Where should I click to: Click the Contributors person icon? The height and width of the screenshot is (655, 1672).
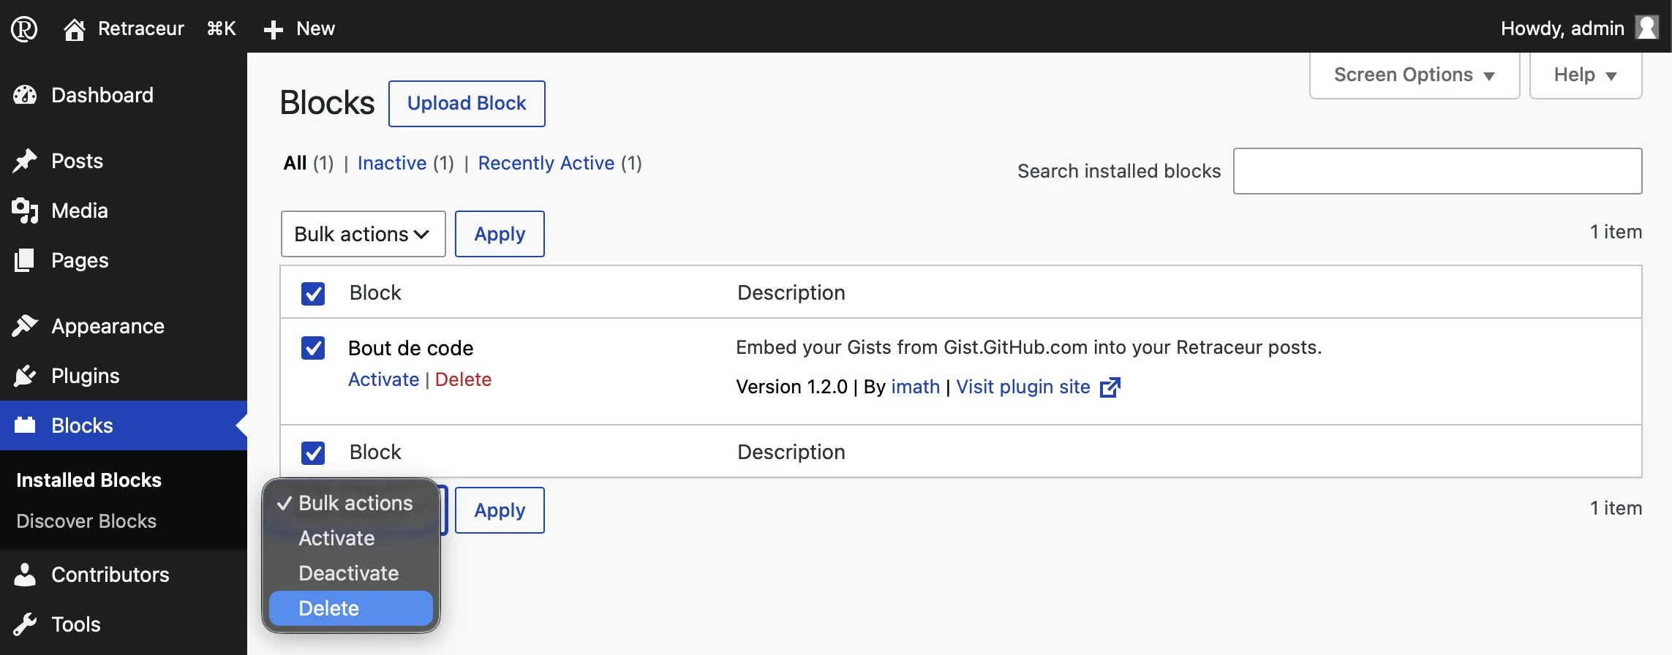click(x=25, y=575)
